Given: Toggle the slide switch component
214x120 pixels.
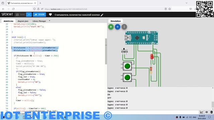Looking at the screenshot, I should (124, 51).
